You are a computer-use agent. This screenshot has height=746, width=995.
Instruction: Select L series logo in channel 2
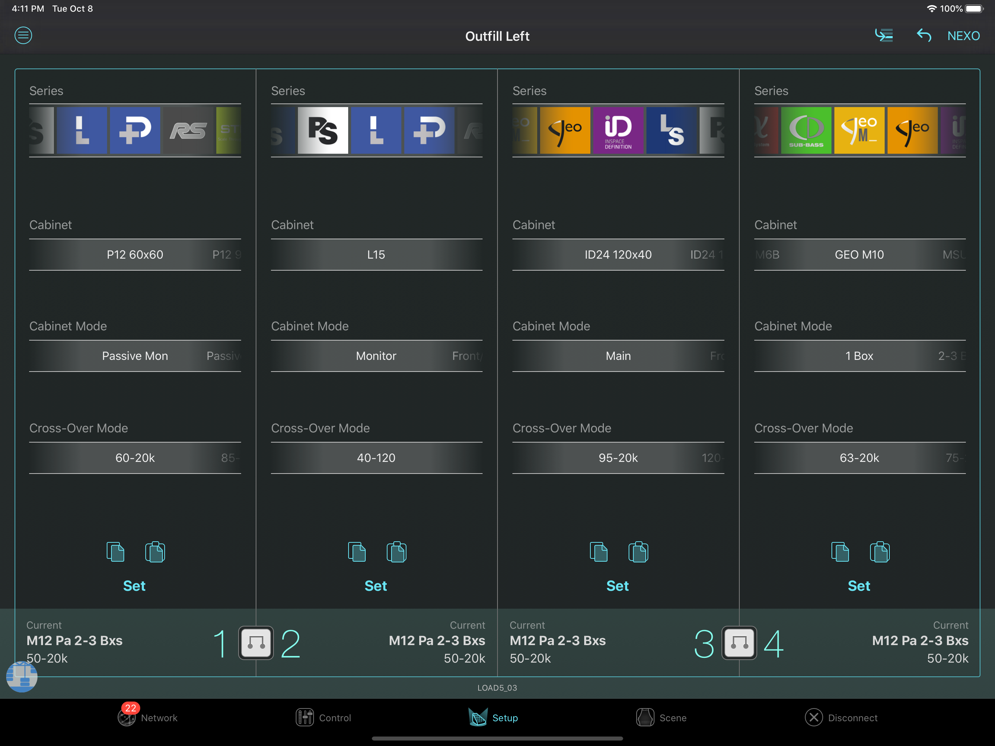pos(376,130)
